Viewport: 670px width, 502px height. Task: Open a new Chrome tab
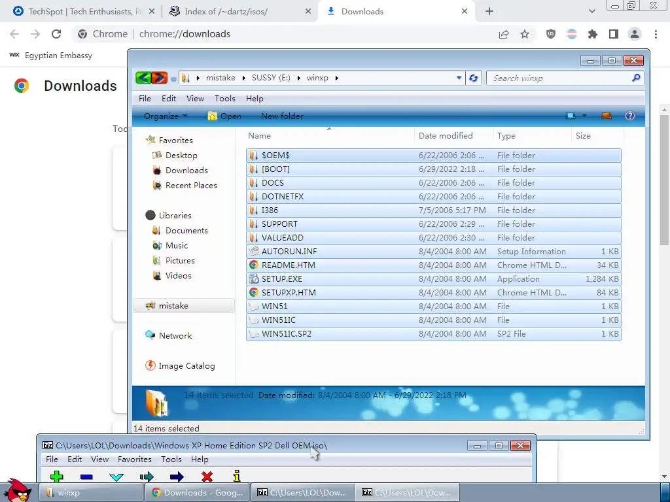tap(489, 12)
